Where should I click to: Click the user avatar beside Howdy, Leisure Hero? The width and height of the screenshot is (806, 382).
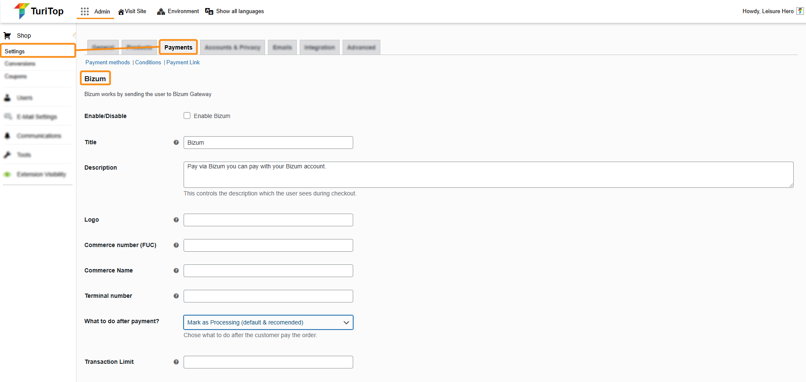800,11
